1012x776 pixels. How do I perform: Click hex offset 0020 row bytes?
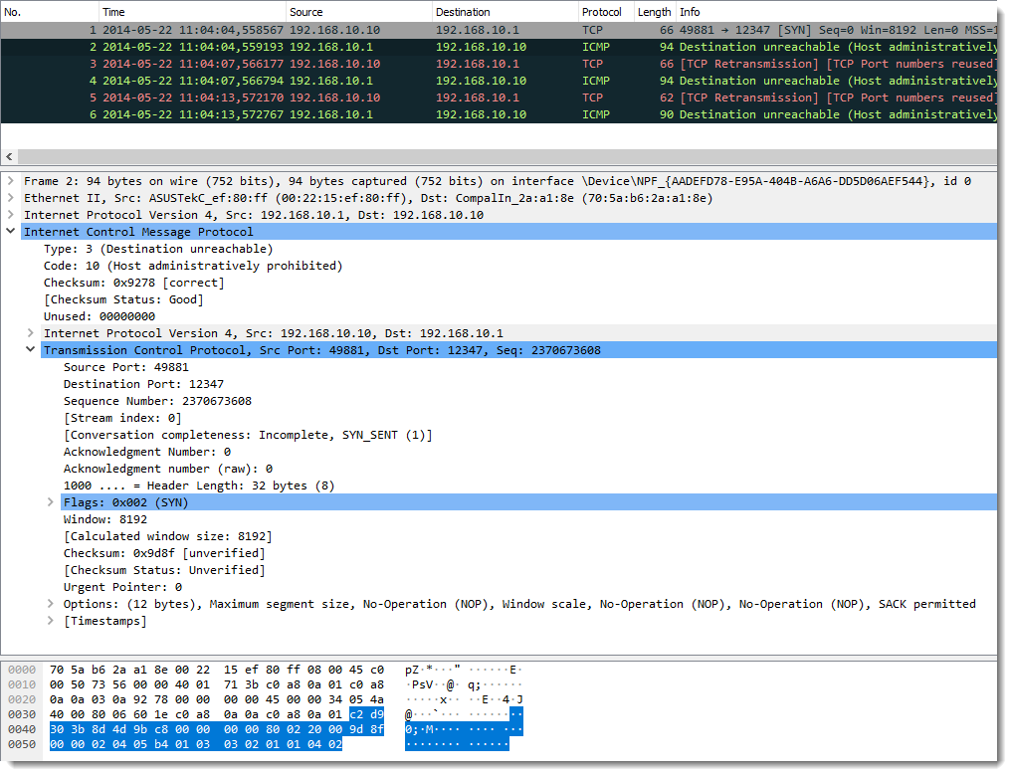coord(216,699)
